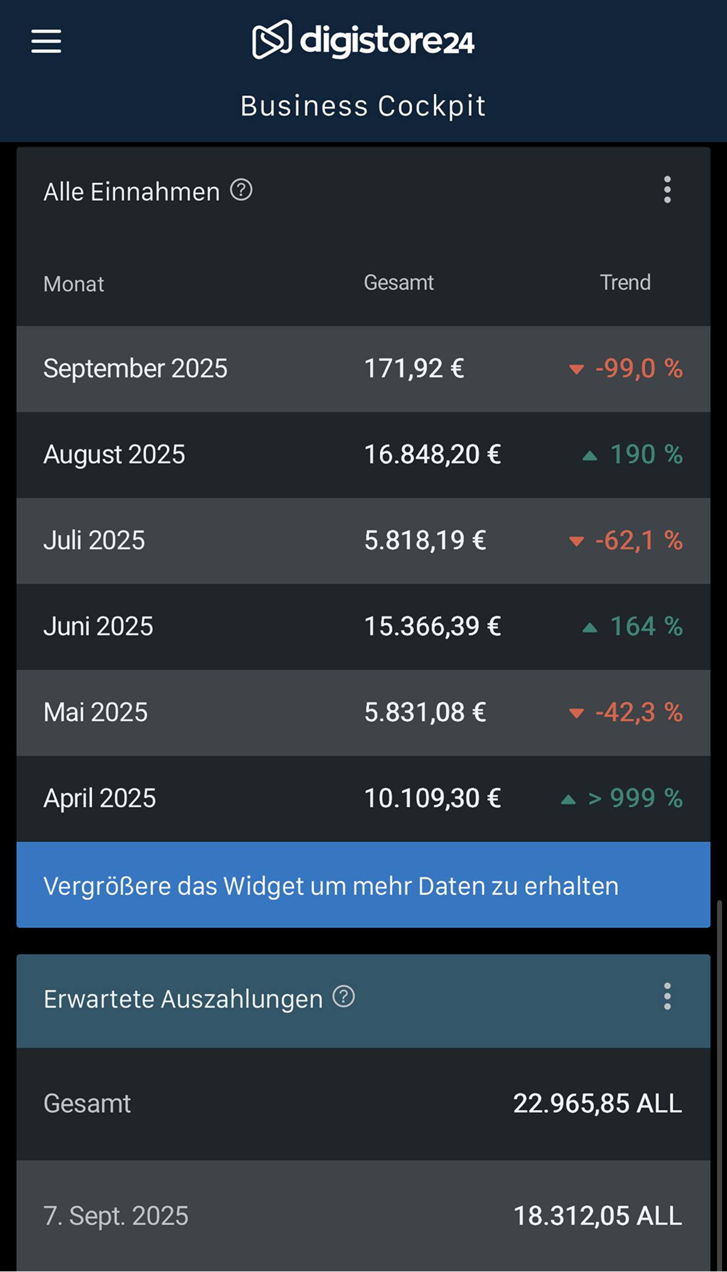This screenshot has height=1272, width=727.
Task: Tap the April 2025 total 10.109,30 €
Action: (x=432, y=798)
